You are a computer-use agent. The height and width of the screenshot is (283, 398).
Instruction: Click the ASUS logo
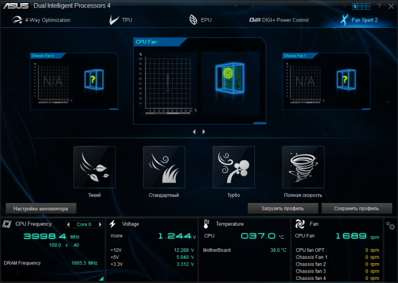click(16, 6)
